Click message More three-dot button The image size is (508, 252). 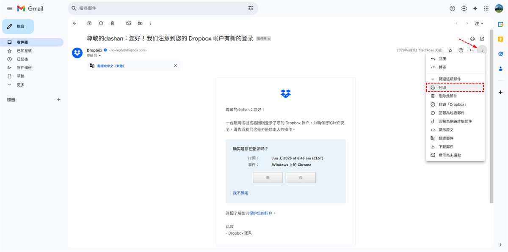[482, 50]
